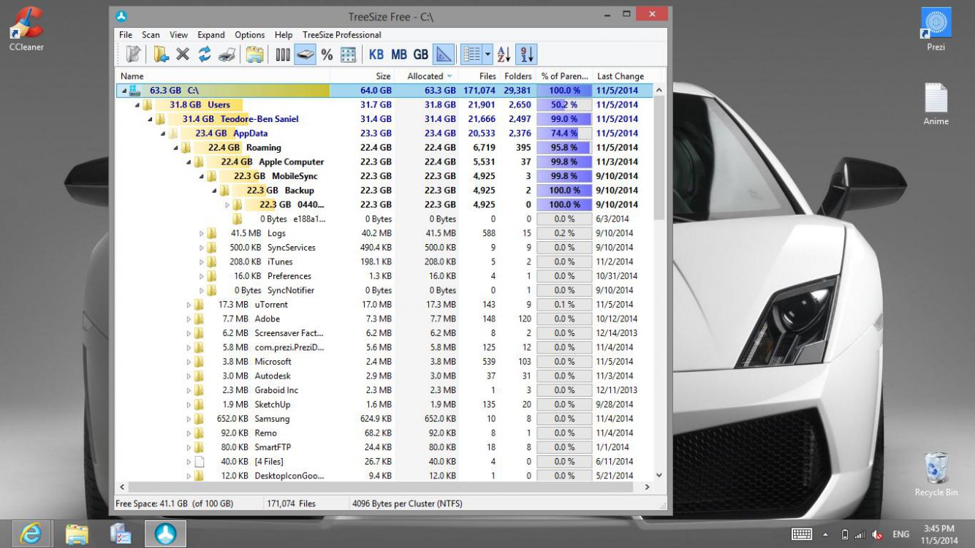The height and width of the screenshot is (548, 975).
Task: Collapse the AppData folder
Action: click(x=162, y=133)
